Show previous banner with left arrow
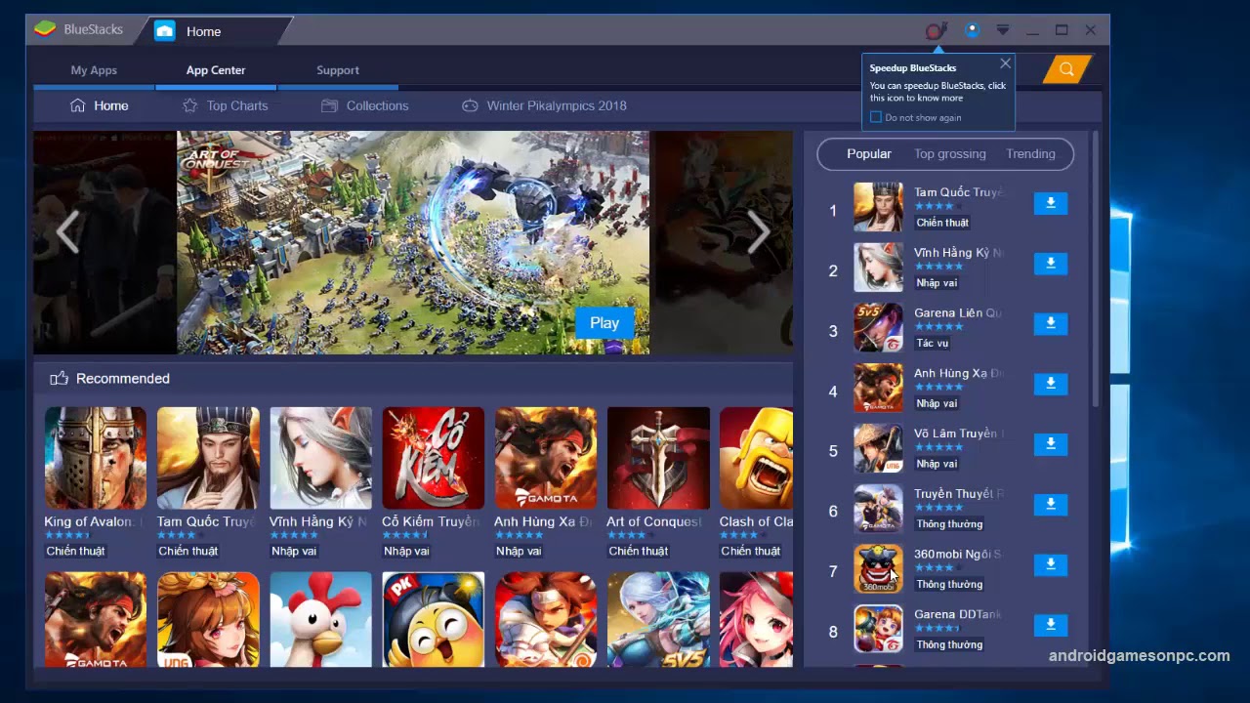Image resolution: width=1250 pixels, height=703 pixels. point(66,233)
